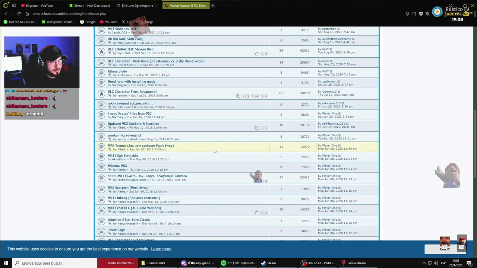Go to page 6 of Frost Revamped topic
This screenshot has width=477, height=268.
[266, 96]
